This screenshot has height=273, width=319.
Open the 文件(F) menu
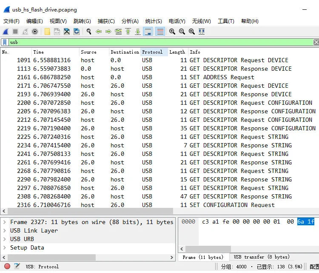click(x=11, y=21)
